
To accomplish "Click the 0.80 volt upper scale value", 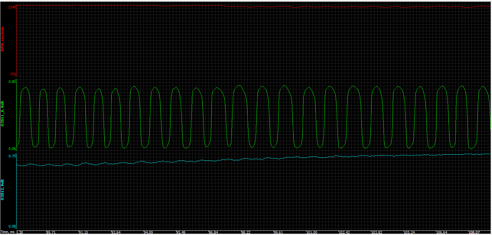I will (x=12, y=82).
